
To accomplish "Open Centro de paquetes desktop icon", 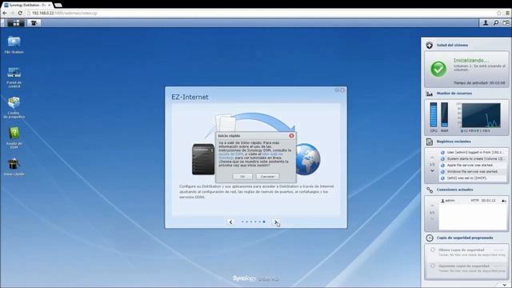I will click(14, 107).
